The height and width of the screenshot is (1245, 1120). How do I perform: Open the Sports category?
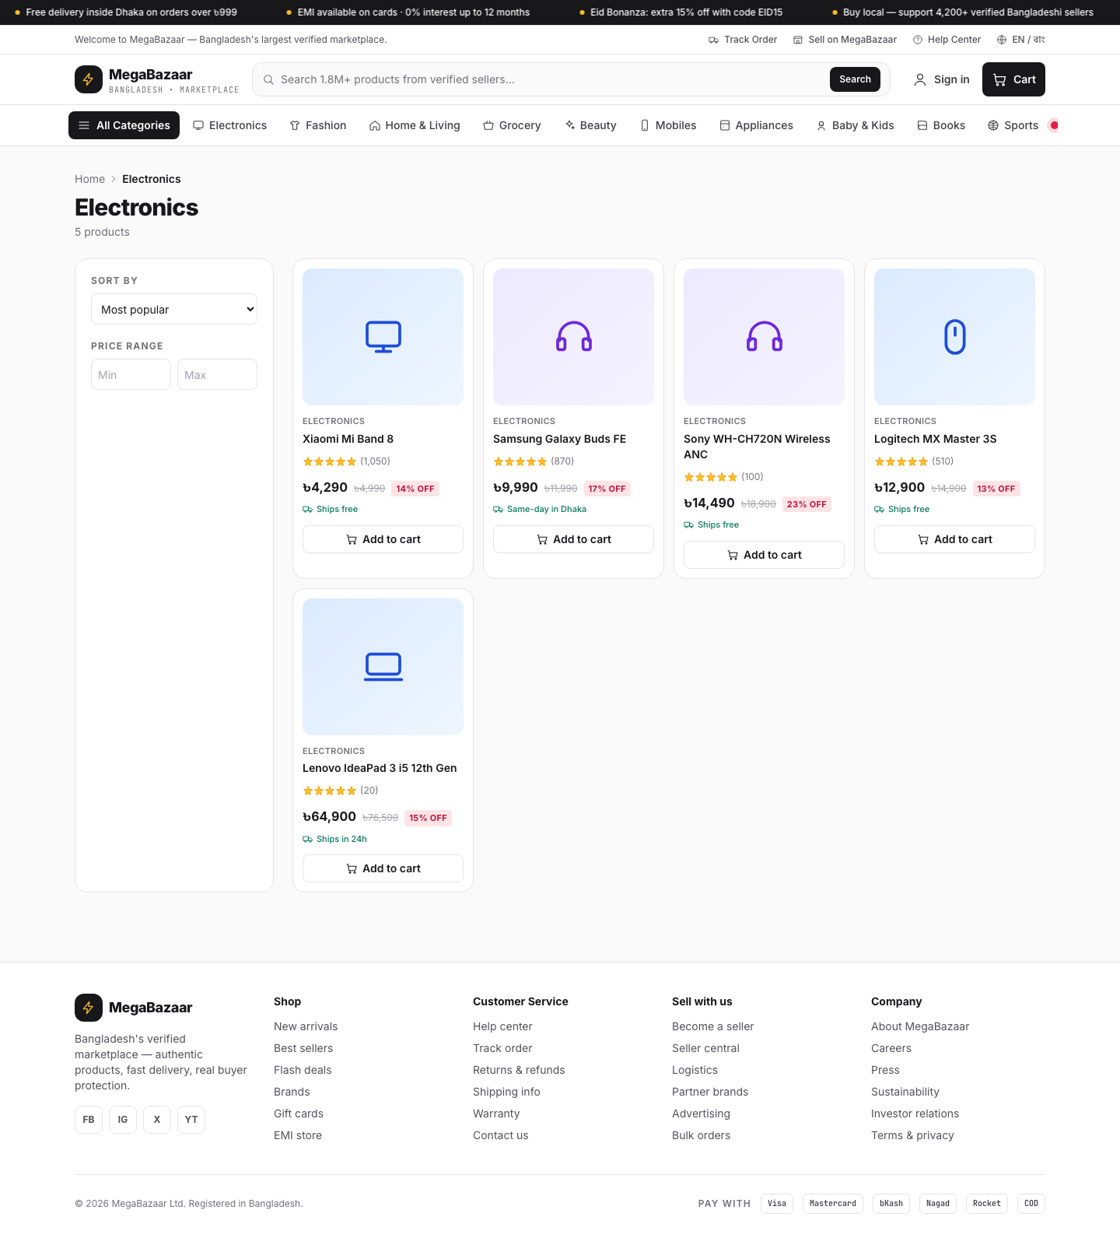tap(1013, 125)
